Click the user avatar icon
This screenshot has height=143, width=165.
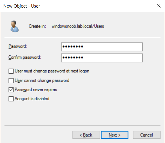coord(15,26)
